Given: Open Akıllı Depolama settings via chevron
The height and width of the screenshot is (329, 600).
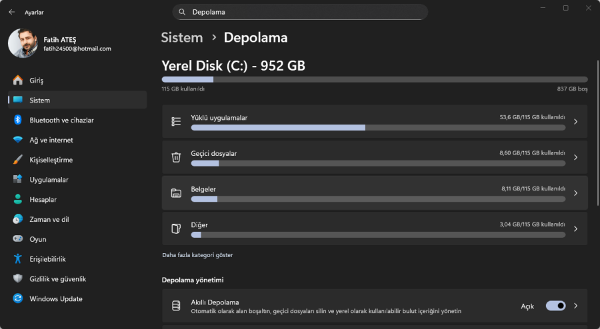Looking at the screenshot, I should click(575, 306).
